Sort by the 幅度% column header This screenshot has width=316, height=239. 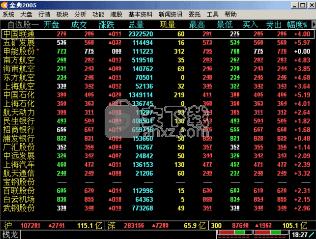[x=297, y=25]
